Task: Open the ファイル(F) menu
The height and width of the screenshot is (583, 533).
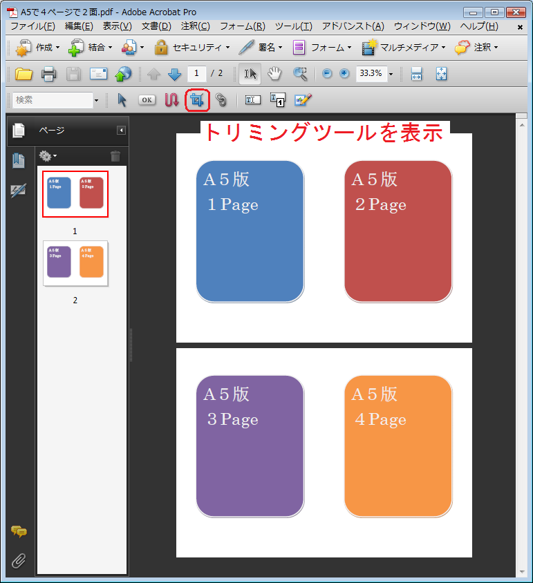Action: click(32, 26)
